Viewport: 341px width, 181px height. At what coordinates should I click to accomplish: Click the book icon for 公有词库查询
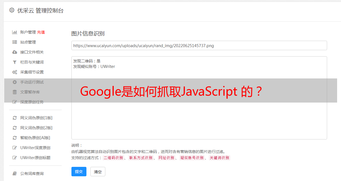[15, 174]
